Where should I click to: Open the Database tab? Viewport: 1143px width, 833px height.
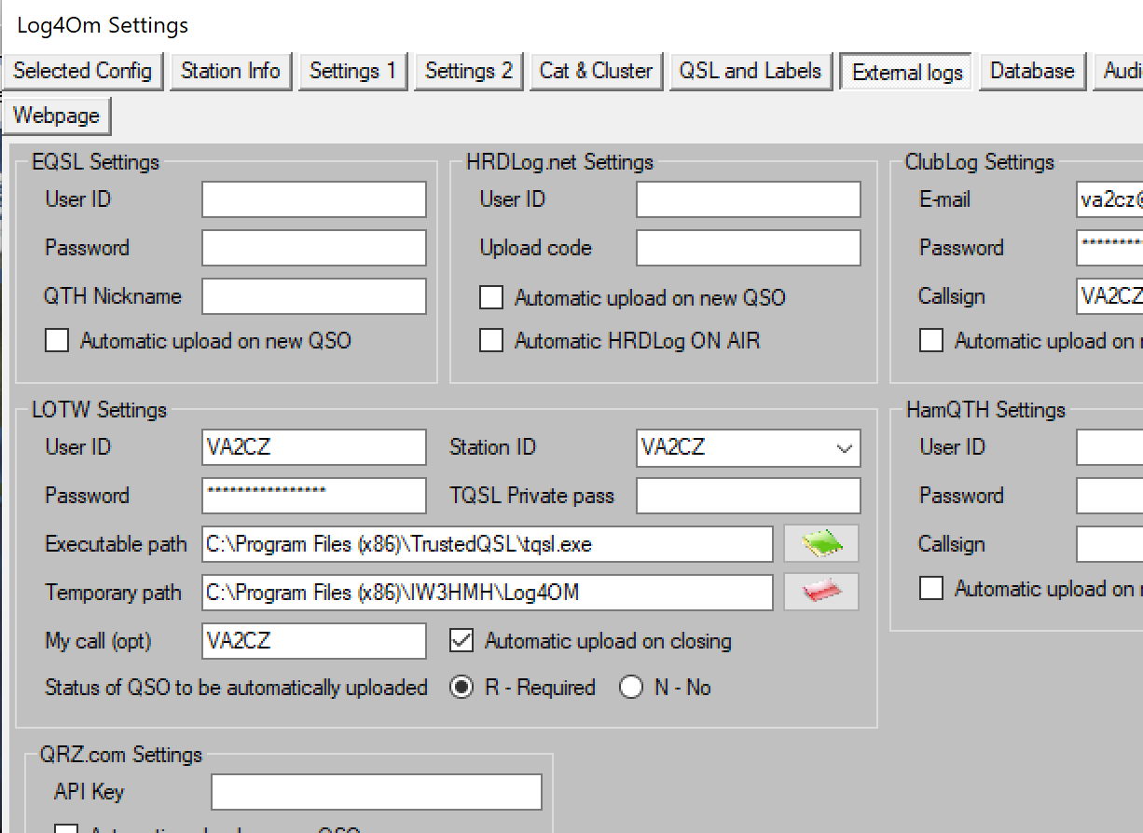tap(1032, 71)
